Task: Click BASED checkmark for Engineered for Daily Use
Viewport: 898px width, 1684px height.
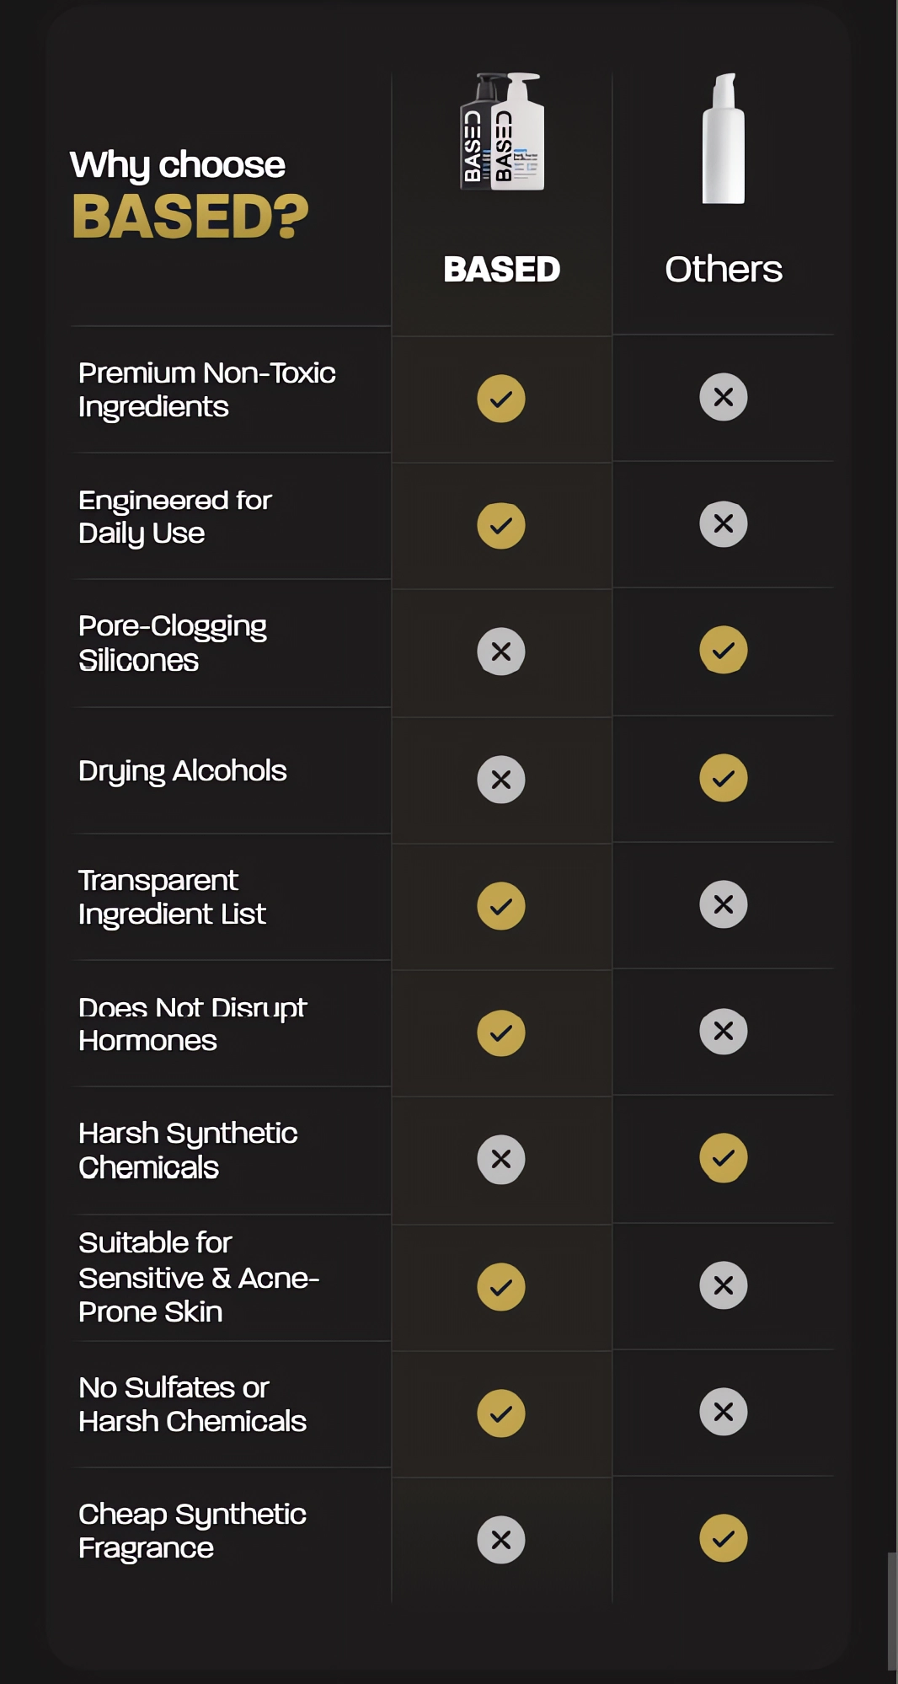Action: [x=501, y=525]
